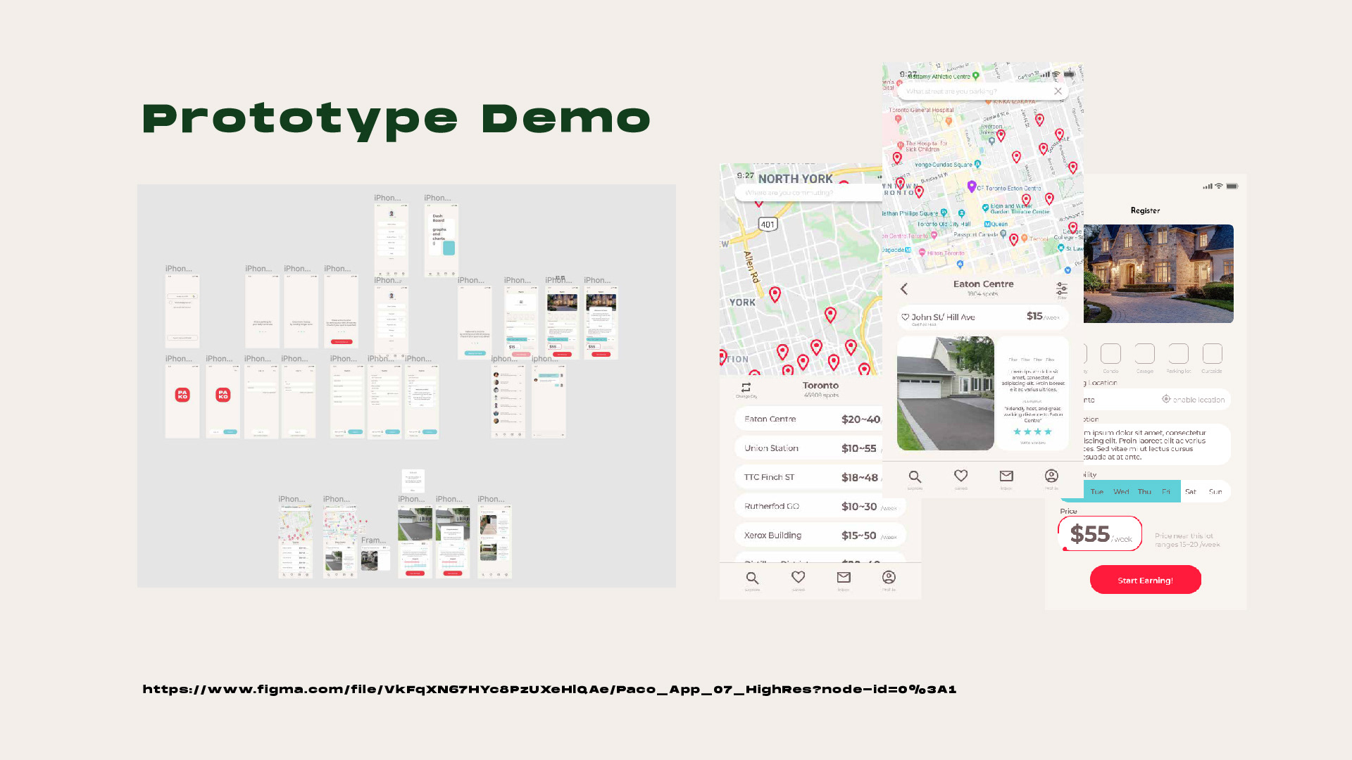Viewport: 1352px width, 760px height.
Task: Click the Write a review link
Action: 1032,443
